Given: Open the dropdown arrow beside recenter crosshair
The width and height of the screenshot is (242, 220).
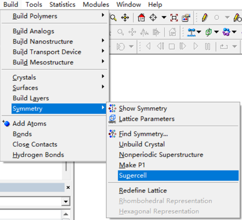Looking at the screenshot, I should pos(164,17).
